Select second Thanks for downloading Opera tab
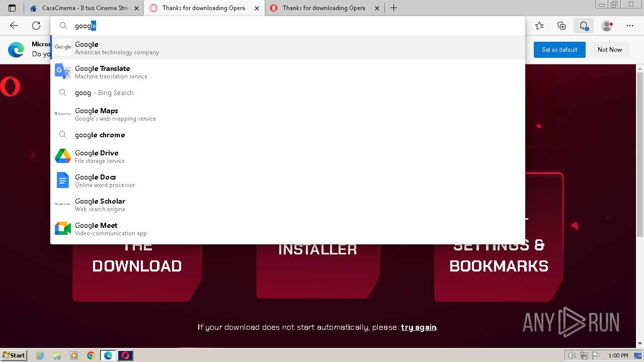This screenshot has height=362, width=644. pos(324,8)
